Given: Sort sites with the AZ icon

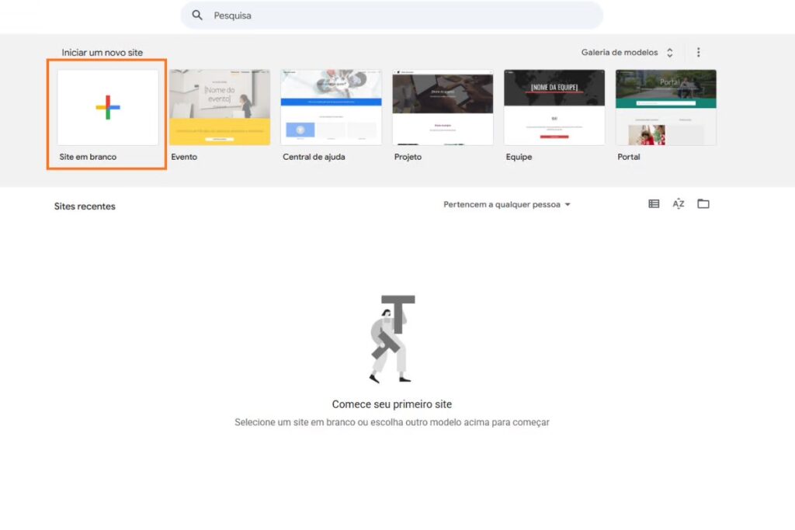Looking at the screenshot, I should 678,203.
